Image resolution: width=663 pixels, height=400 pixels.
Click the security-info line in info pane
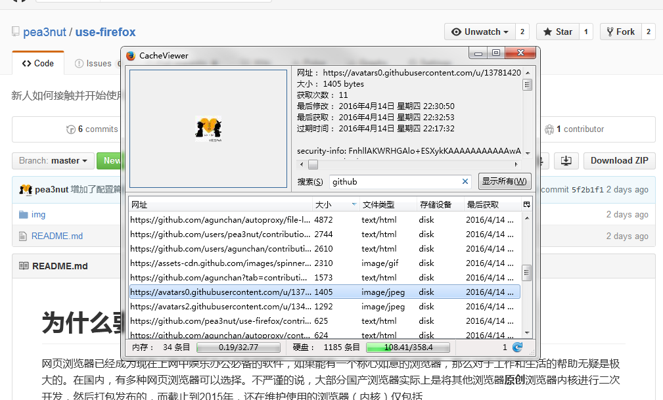pyautogui.click(x=409, y=151)
